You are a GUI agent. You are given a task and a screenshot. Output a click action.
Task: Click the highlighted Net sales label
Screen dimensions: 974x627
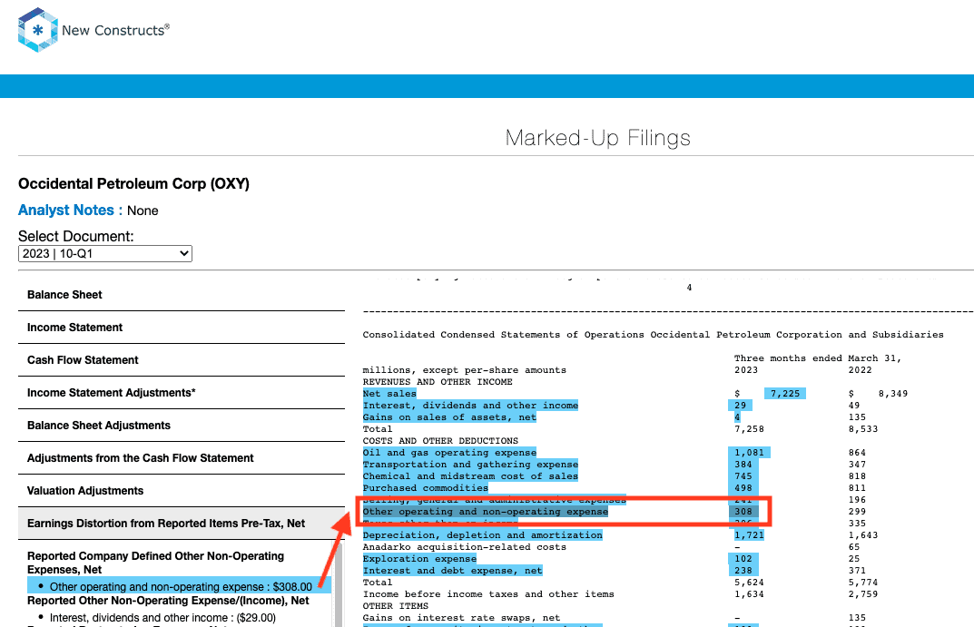389,394
